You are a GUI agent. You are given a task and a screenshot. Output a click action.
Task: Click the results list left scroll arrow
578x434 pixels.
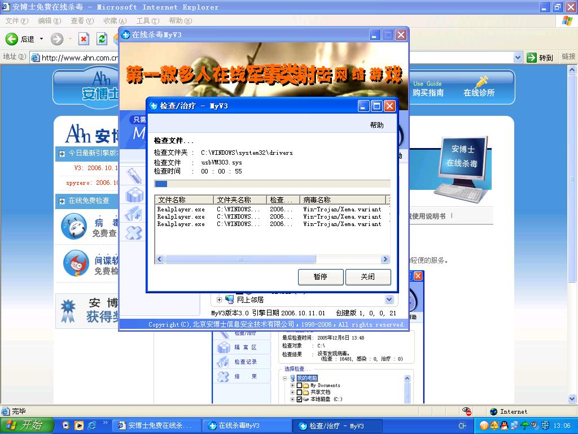(x=160, y=259)
